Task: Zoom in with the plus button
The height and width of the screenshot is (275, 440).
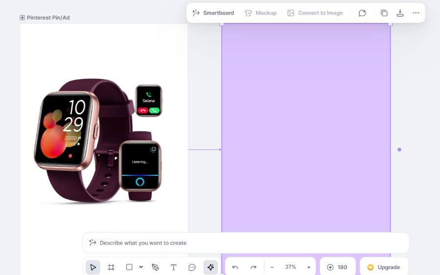Action: click(x=308, y=267)
